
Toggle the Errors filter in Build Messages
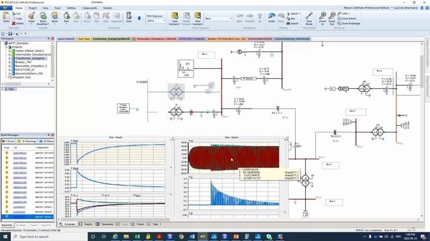8,141
